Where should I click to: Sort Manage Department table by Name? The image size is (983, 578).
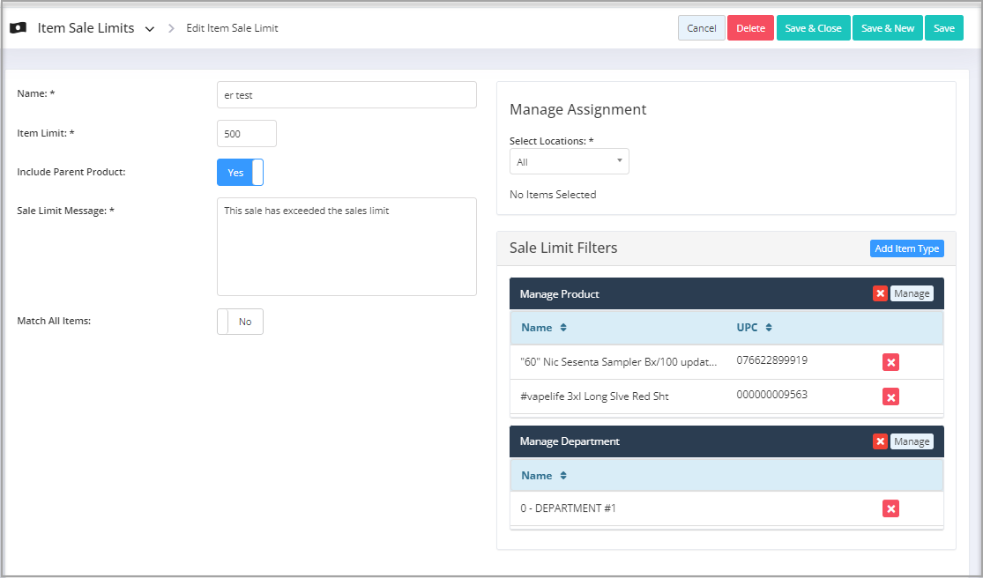pos(544,475)
